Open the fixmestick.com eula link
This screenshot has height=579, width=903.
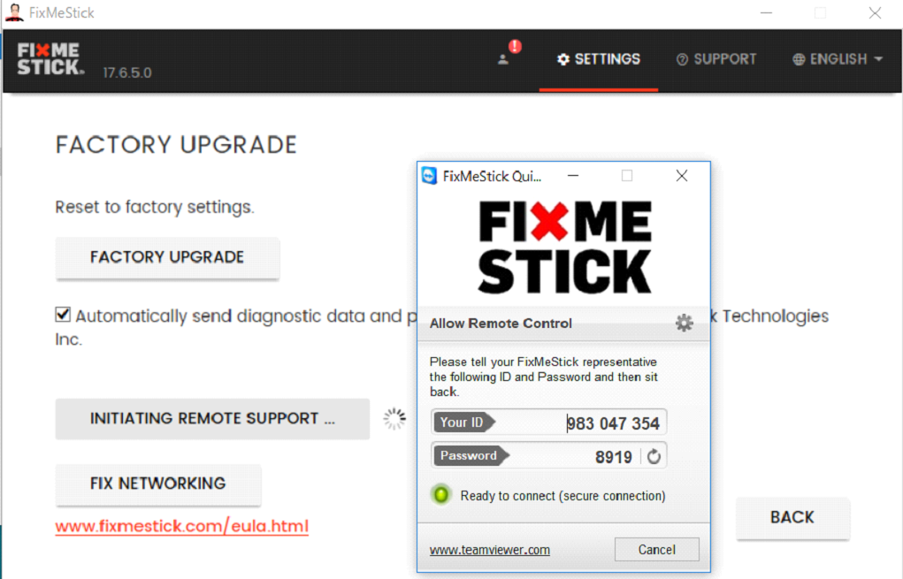point(182,526)
